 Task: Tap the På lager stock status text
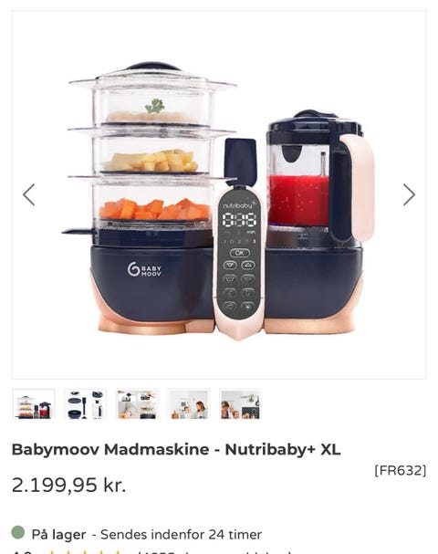[x=58, y=534]
